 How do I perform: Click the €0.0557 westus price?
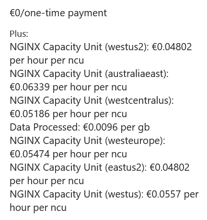[163, 194]
